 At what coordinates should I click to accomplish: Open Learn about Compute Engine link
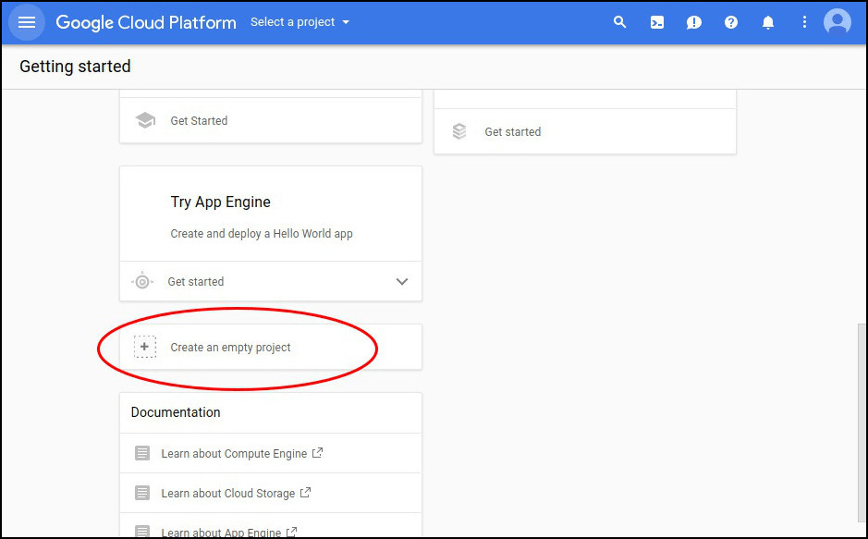click(x=234, y=454)
